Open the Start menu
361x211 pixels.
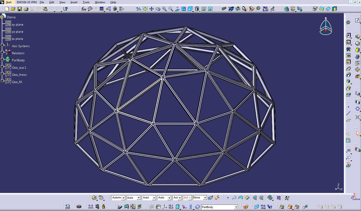click(9, 2)
